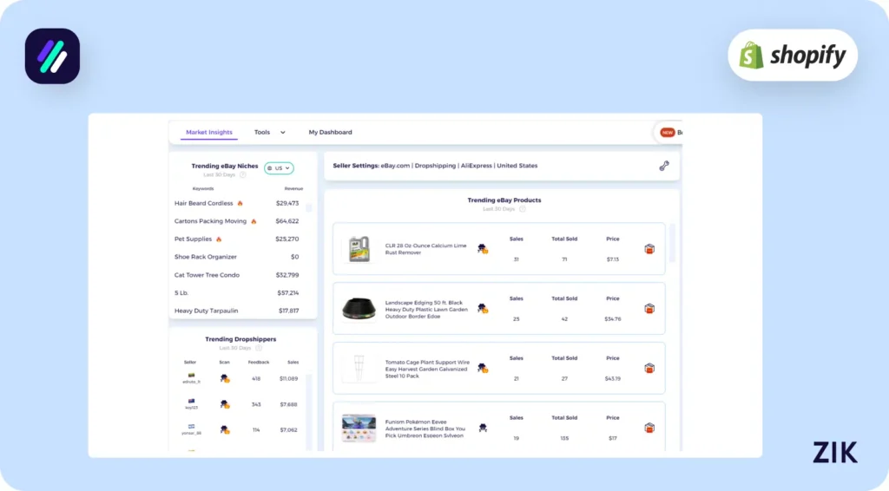
Task: Scan the first trending dropshipper seller
Action: point(224,379)
